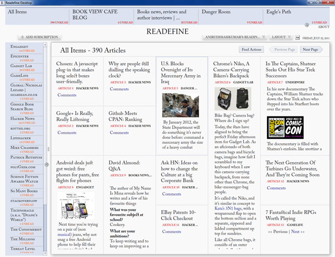Screen dimensions: 335x257
Task: Open Comments under Google+ Is Really Listening
Action: [67, 133]
